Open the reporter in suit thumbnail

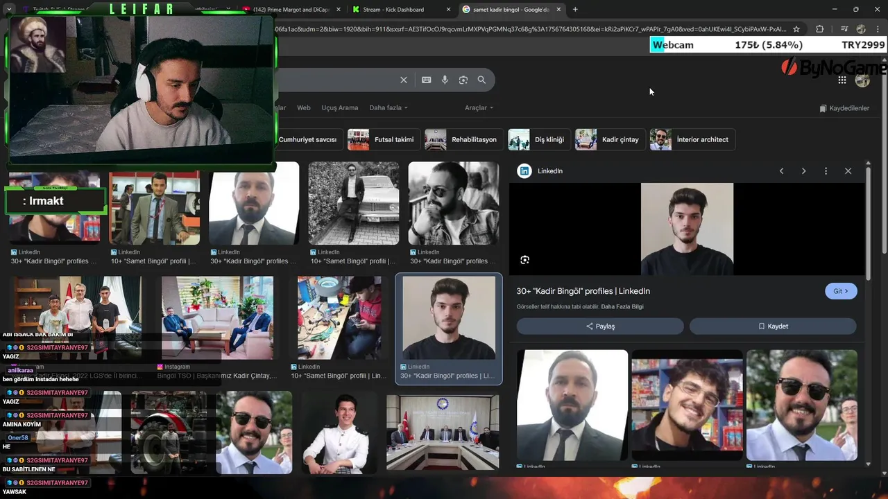[154, 208]
